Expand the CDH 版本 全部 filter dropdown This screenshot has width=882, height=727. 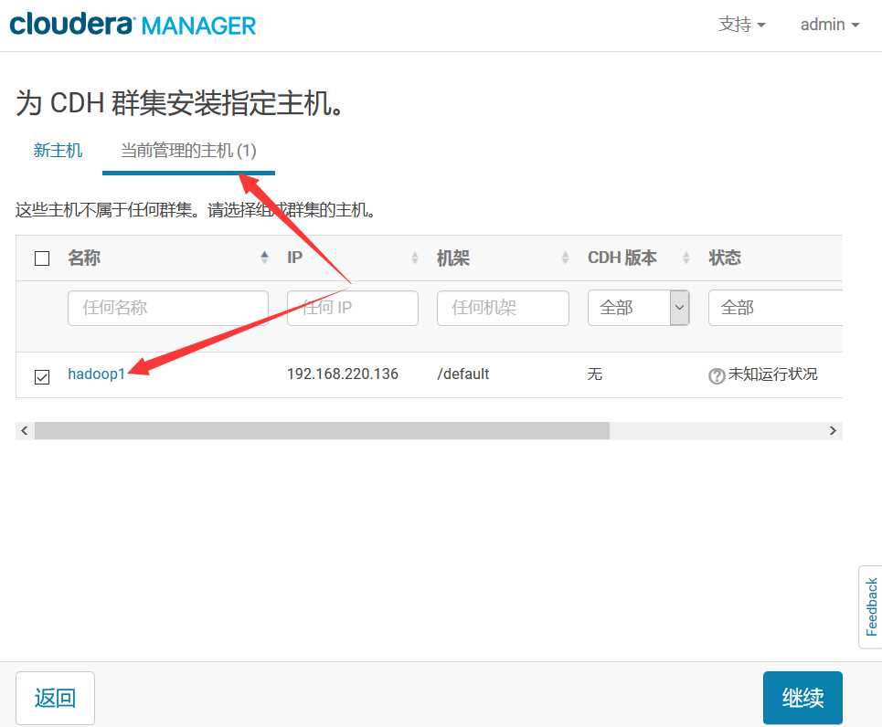(639, 308)
